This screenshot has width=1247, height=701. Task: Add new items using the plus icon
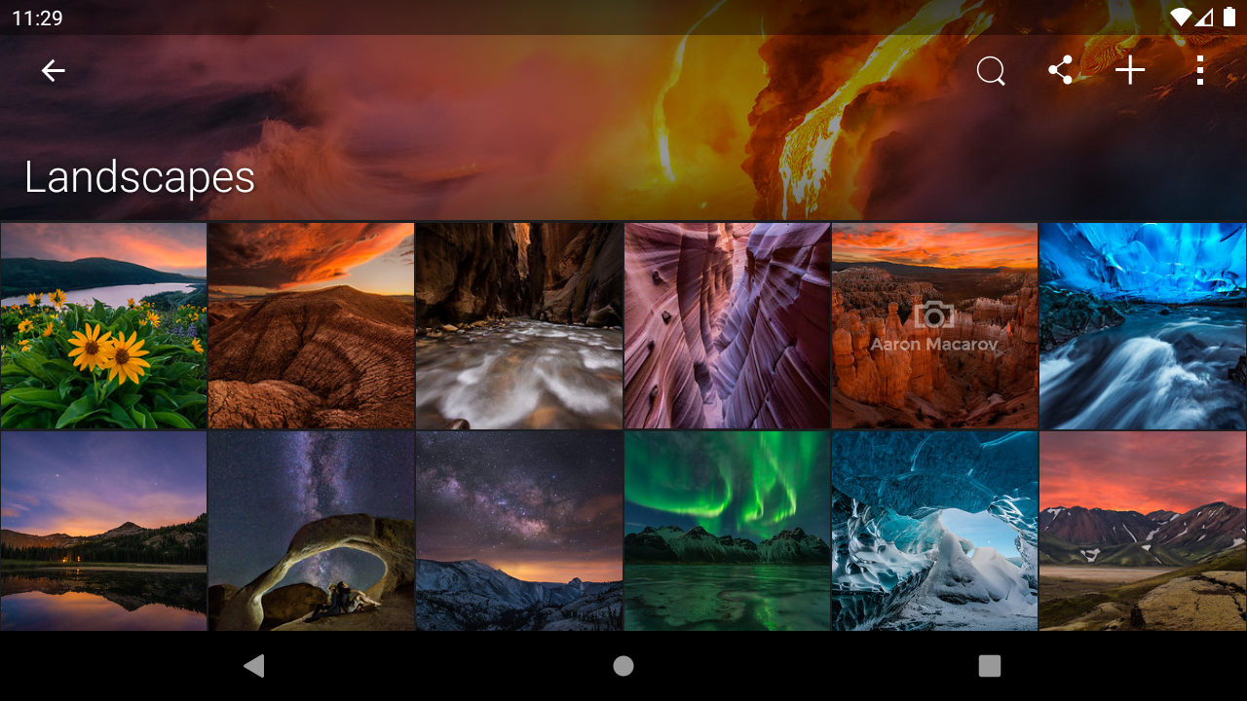1130,70
